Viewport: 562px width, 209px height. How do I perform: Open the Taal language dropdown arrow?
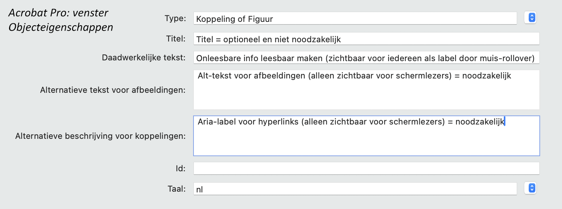[532, 188]
